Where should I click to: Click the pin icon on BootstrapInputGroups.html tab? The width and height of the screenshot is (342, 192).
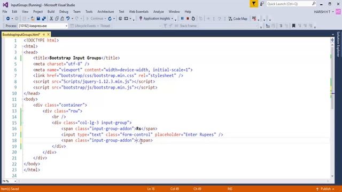coord(44,34)
